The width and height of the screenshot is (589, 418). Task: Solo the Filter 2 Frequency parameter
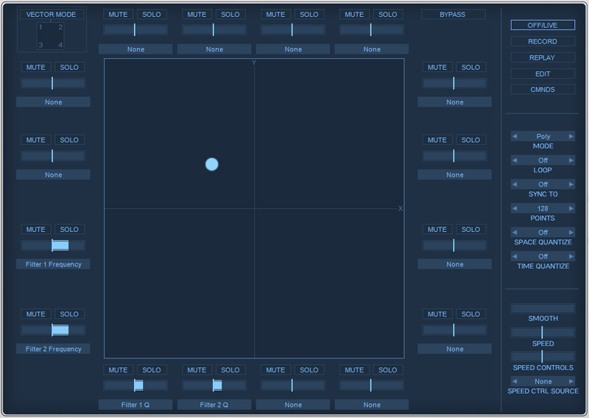69,314
